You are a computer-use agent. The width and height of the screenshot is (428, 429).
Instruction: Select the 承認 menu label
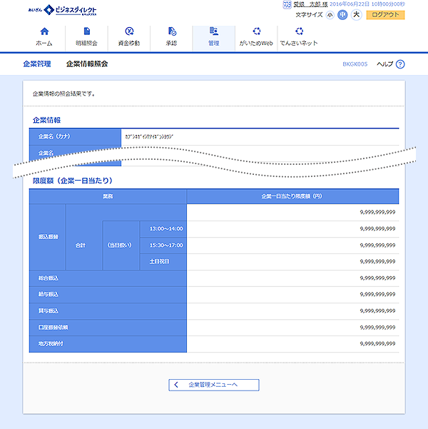click(x=171, y=44)
